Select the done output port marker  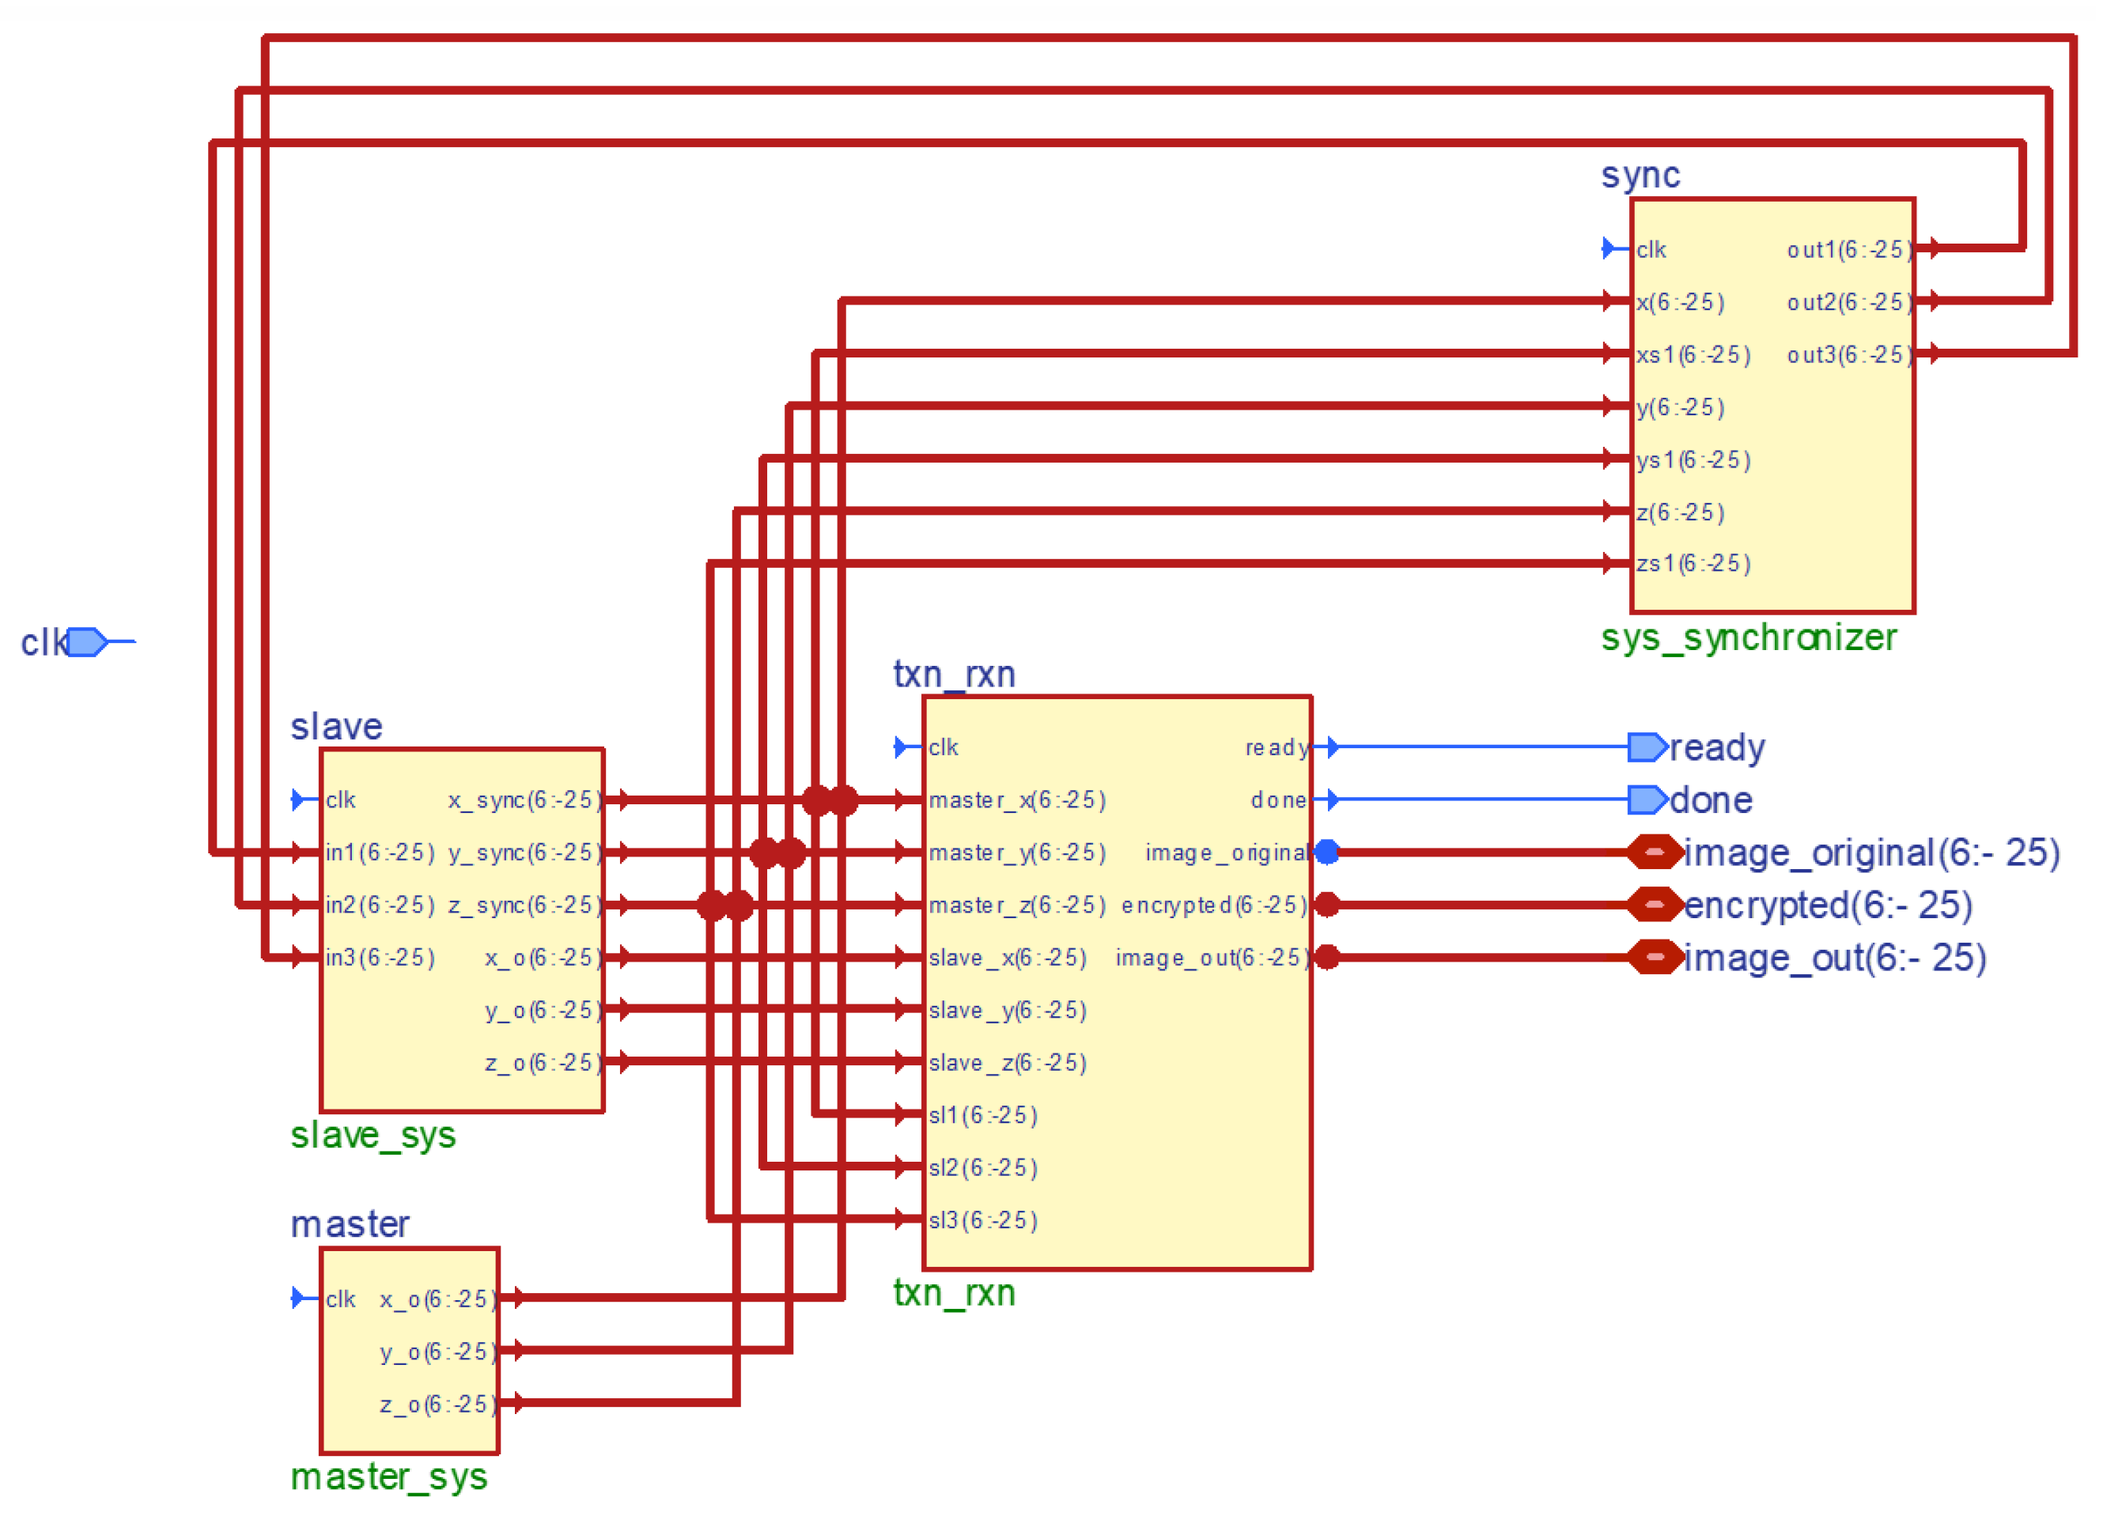[x=1647, y=800]
